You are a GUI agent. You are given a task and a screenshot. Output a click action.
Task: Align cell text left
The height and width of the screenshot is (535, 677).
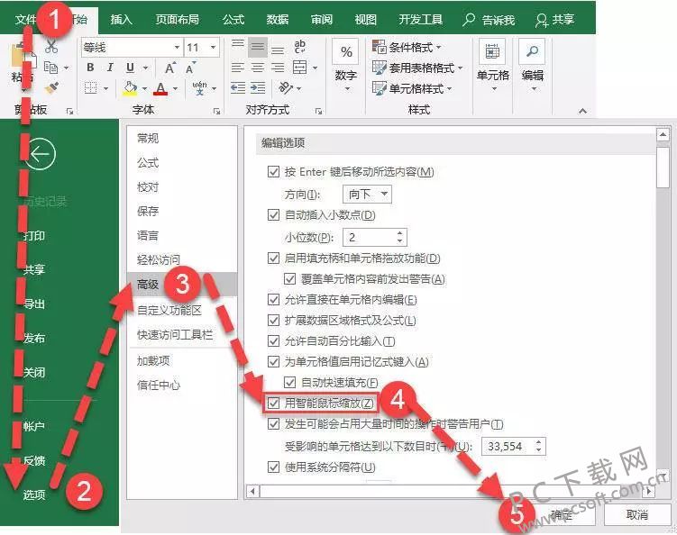[x=237, y=68]
